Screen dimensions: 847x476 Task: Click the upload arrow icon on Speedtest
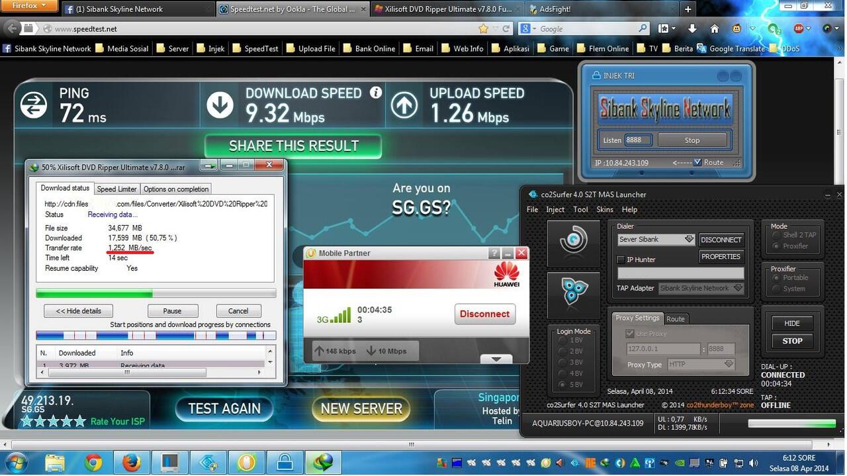click(x=404, y=105)
